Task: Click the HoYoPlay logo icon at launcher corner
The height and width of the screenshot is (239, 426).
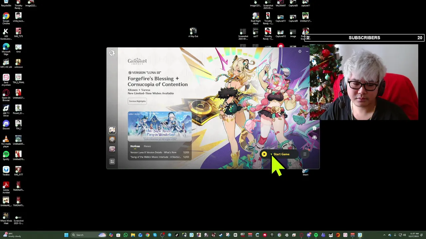Action: pos(112,53)
